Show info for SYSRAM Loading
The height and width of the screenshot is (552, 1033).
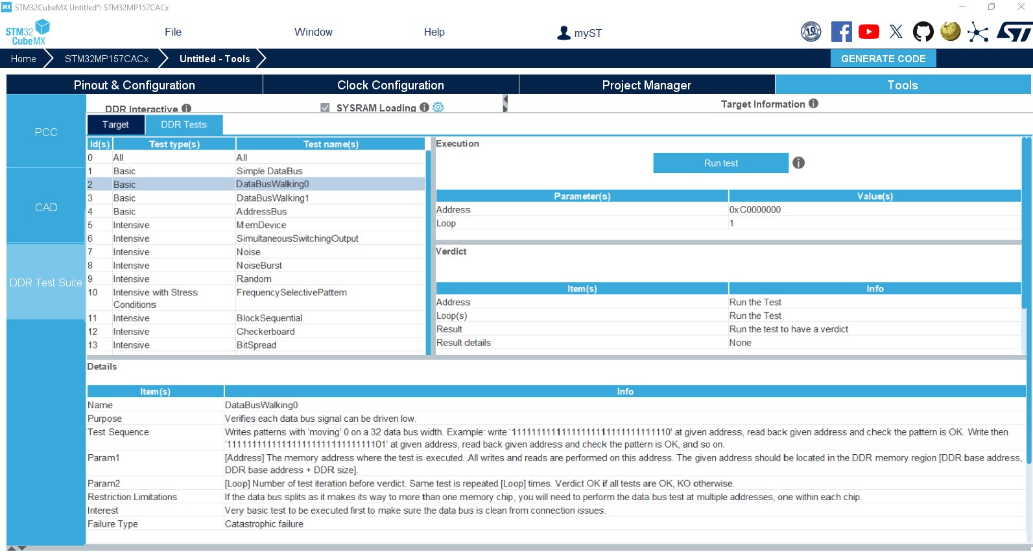[424, 108]
